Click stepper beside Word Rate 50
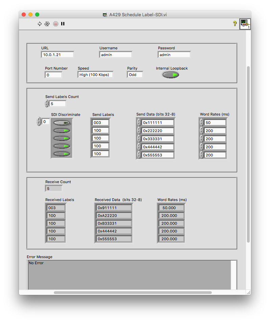This screenshot has height=322, width=270. [x=202, y=123]
